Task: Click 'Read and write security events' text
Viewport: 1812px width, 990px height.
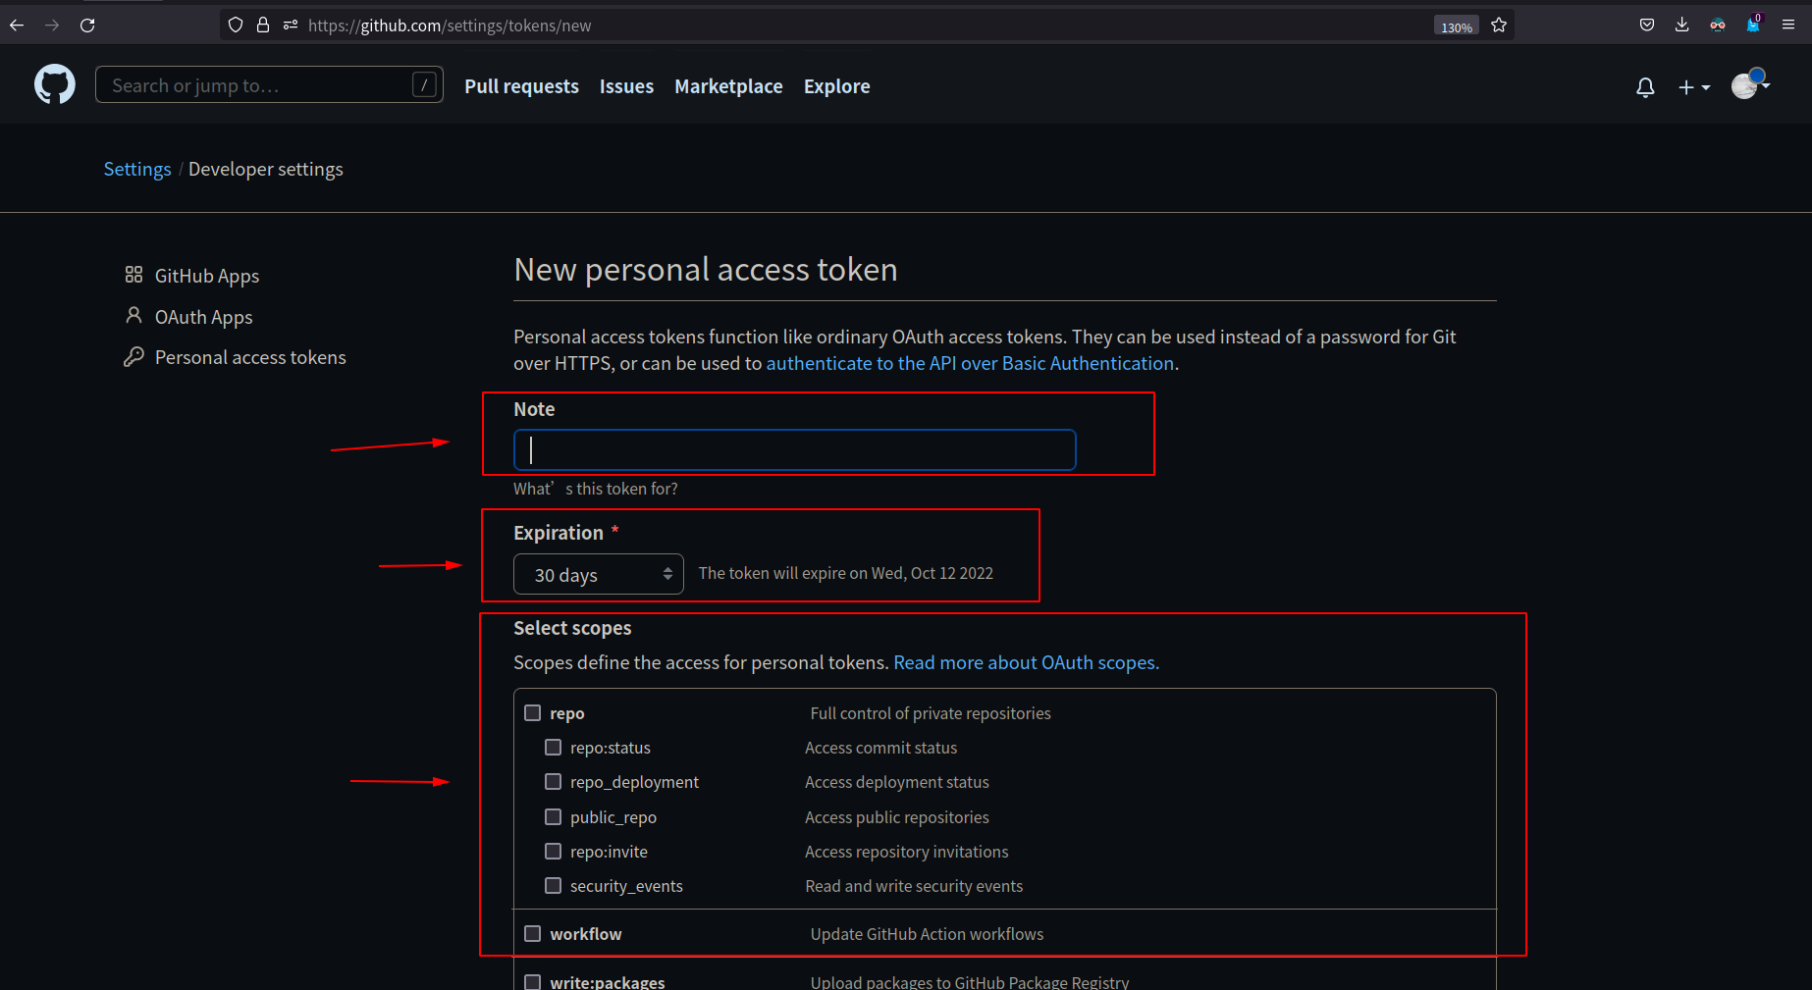Action: click(914, 886)
